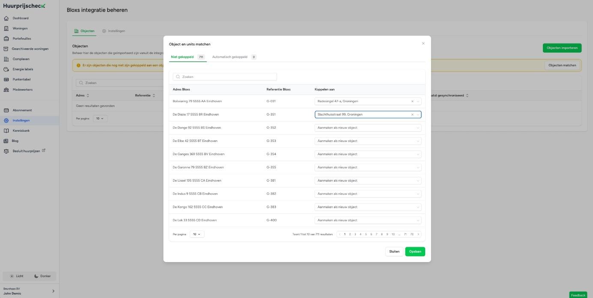Screen dimensions: 593x298
Task: Open Portefeuilles via its sidebar icon
Action: [6, 38]
